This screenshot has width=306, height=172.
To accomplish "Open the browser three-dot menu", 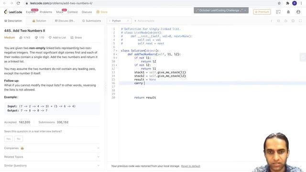I will tap(301, 3).
